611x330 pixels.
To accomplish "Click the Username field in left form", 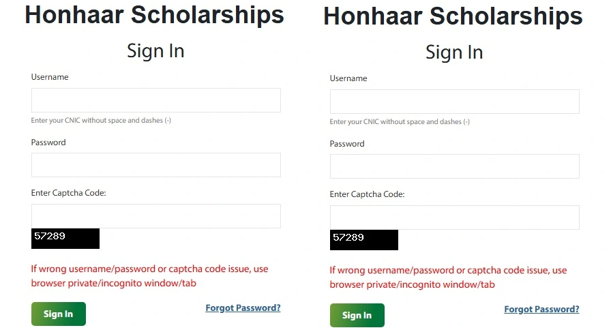I will 155,100.
